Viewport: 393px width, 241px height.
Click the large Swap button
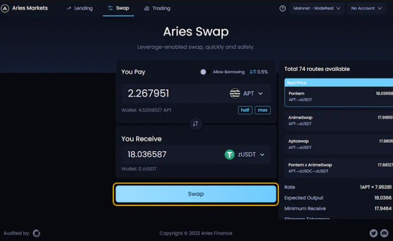pyautogui.click(x=196, y=194)
